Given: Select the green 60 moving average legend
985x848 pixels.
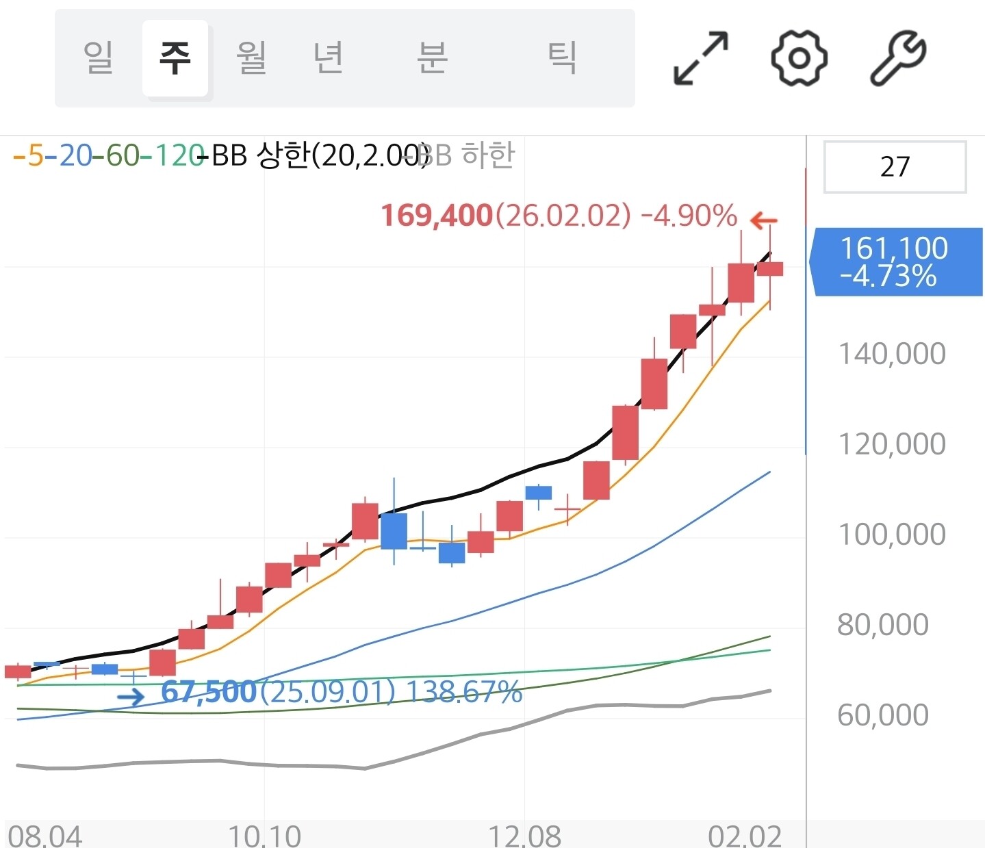Looking at the screenshot, I should point(116,156).
